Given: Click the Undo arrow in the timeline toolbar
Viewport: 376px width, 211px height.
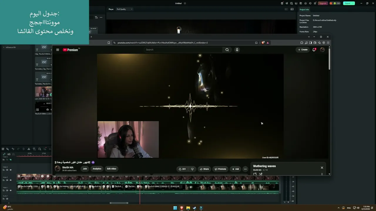Looking at the screenshot, I should [x=13, y=149].
